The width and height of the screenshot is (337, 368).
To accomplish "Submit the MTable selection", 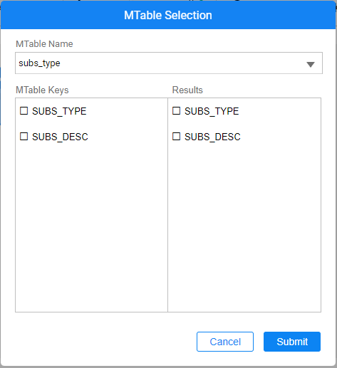I will (x=292, y=342).
